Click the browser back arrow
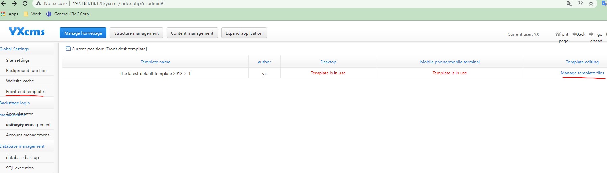This screenshot has width=607, height=173. click(3, 3)
